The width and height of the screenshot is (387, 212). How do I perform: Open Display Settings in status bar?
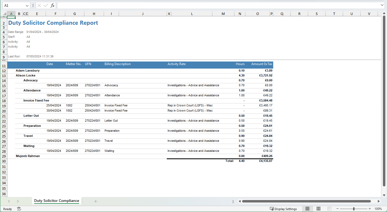click(x=283, y=209)
